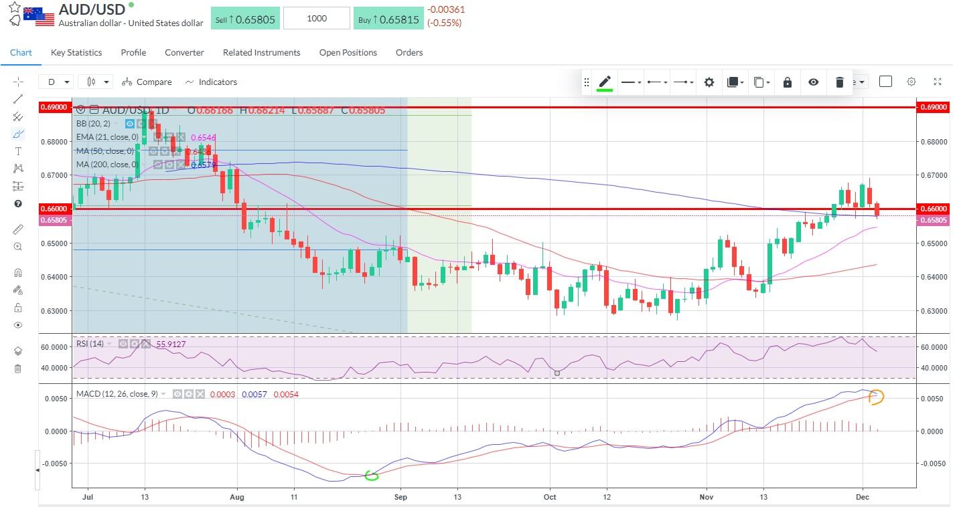Toggle visibility eye of RSI (14)
This screenshot has height=507, width=957.
(123, 344)
